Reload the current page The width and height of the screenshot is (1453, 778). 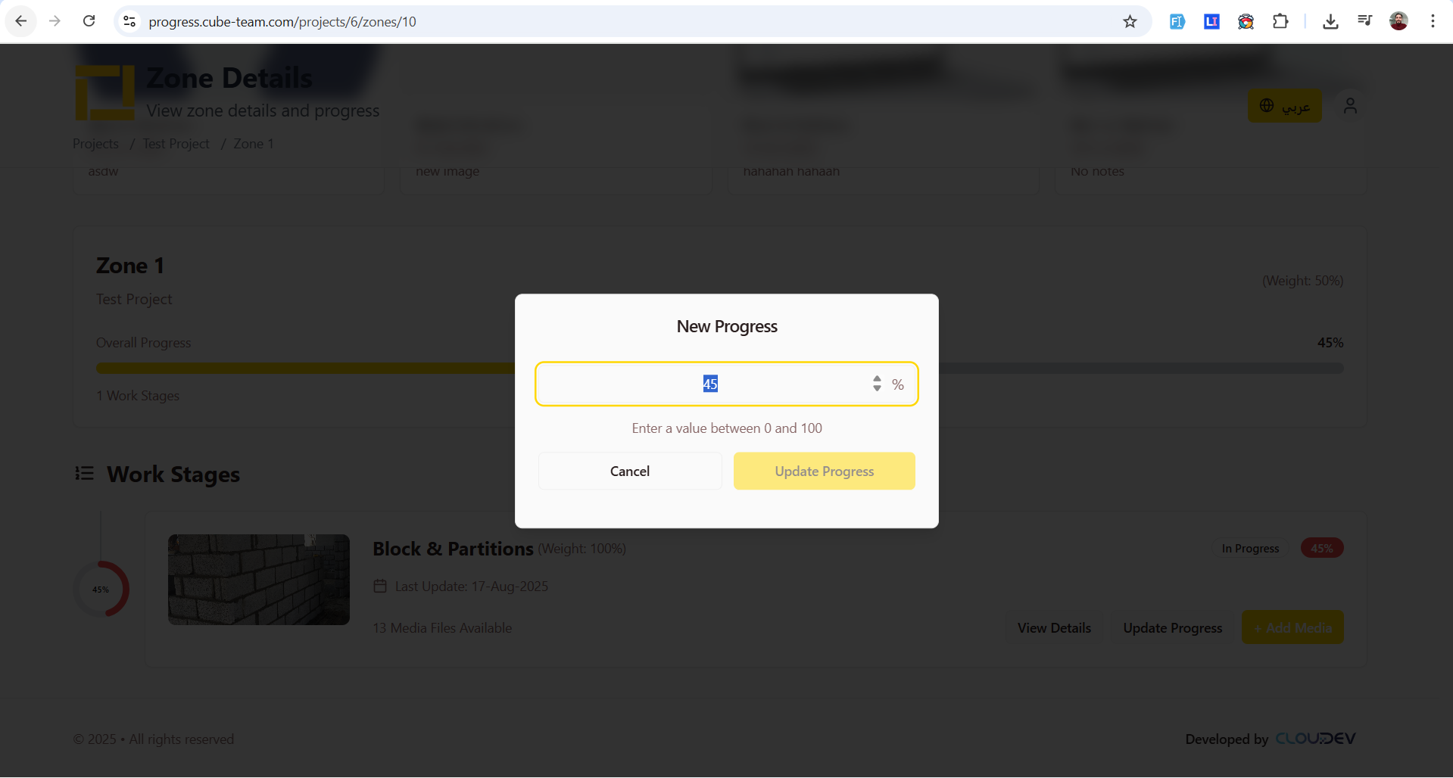pyautogui.click(x=89, y=21)
